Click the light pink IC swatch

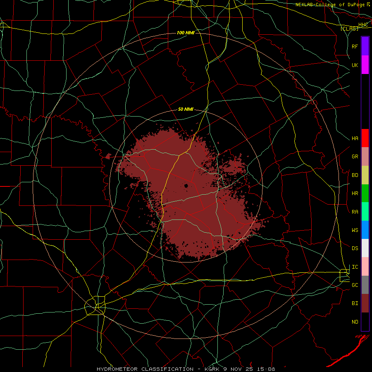click(x=365, y=267)
